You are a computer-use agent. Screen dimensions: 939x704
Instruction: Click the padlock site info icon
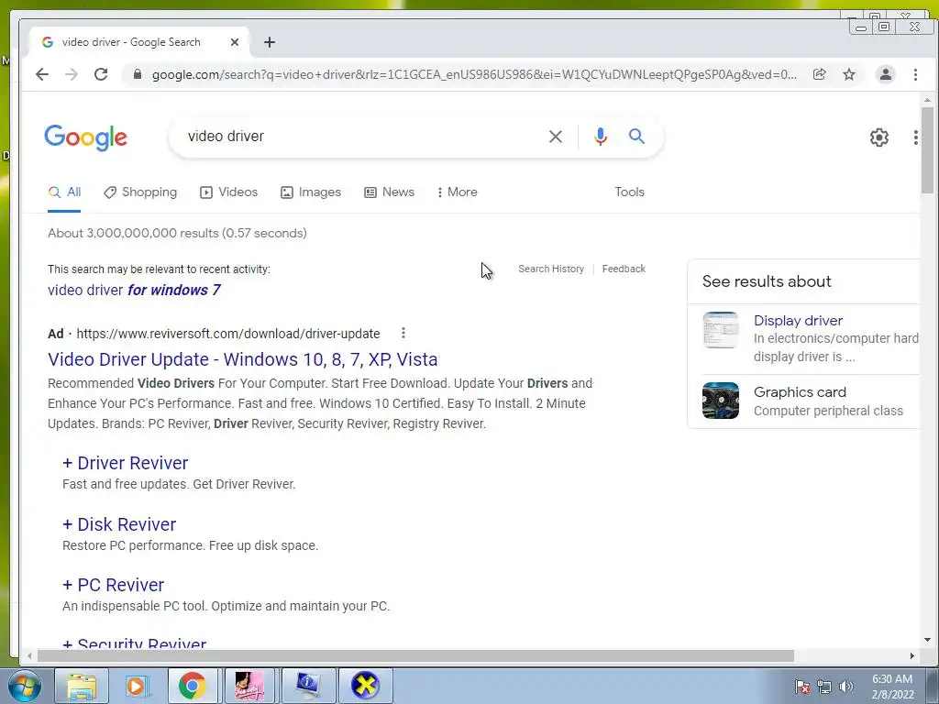(138, 74)
